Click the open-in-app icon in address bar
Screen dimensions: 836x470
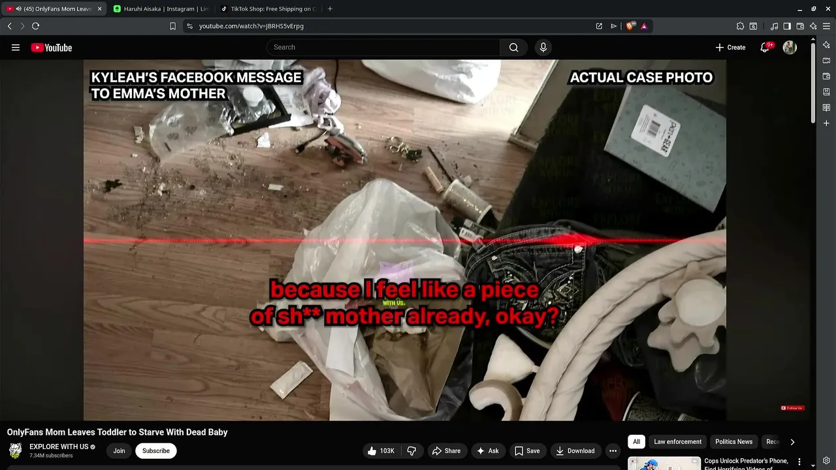point(599,26)
